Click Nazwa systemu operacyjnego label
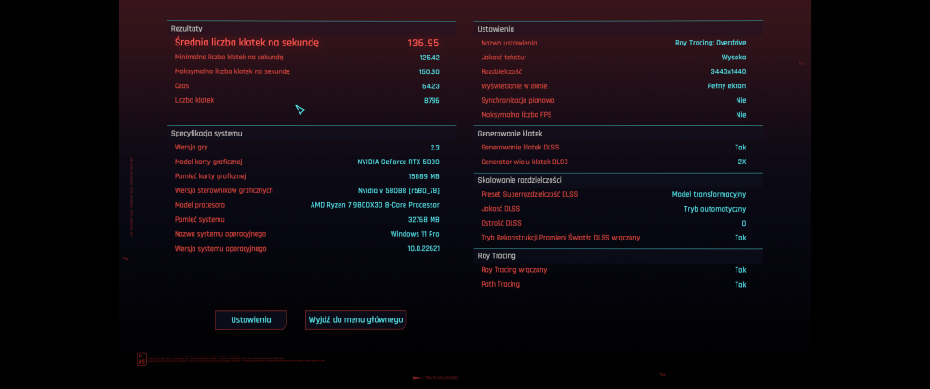The width and height of the screenshot is (930, 389). click(x=220, y=234)
